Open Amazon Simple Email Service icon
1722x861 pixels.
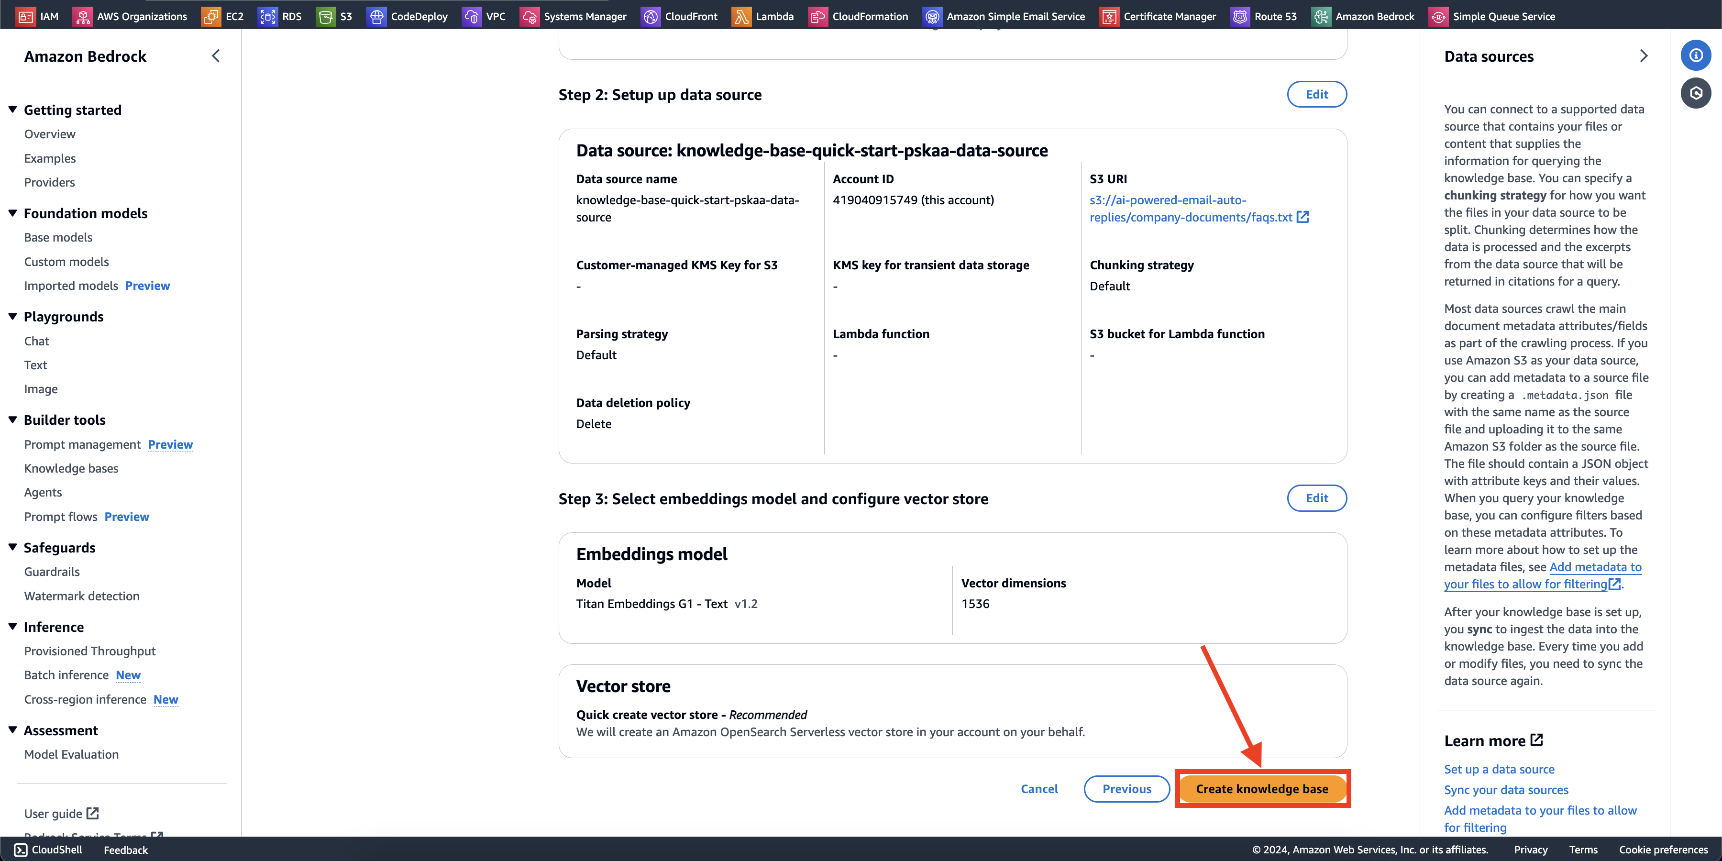point(932,16)
